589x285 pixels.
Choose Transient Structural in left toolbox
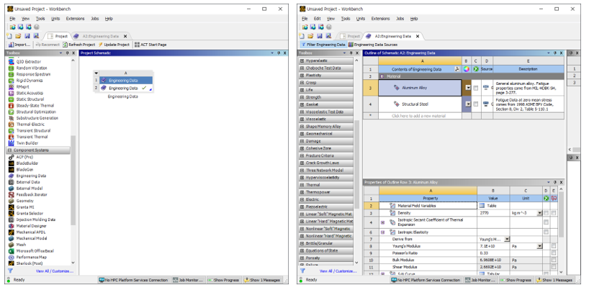33,131
